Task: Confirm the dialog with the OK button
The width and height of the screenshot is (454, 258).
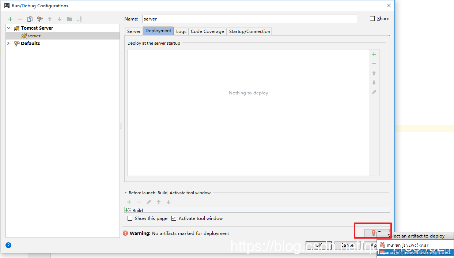Action: coord(319,245)
